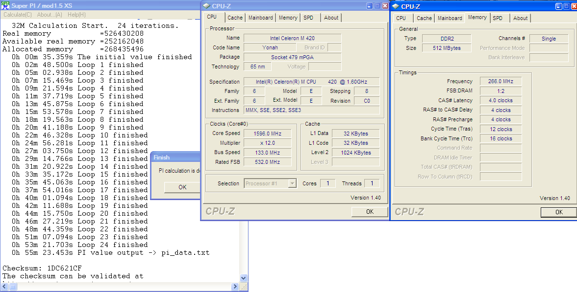Screen dimensions: 577x292
Task: Click the Level 2 cache value 1024 KBytes
Action: point(355,153)
